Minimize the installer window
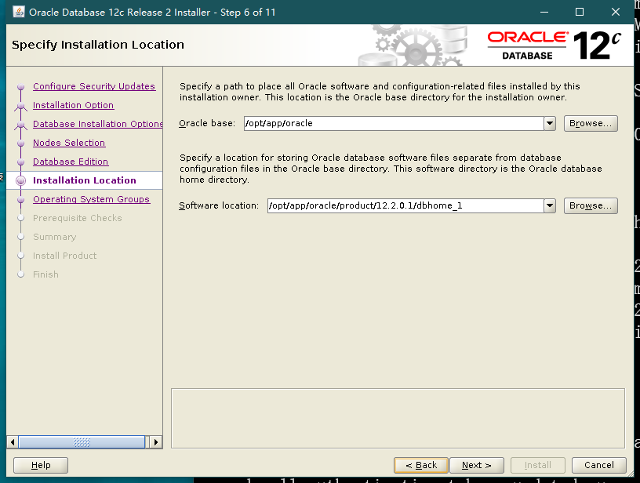 (544, 12)
